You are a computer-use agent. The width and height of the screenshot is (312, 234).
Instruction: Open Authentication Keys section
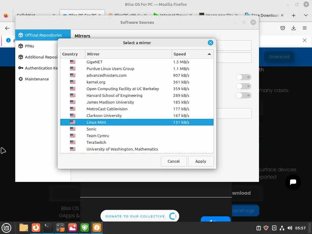pos(37,68)
